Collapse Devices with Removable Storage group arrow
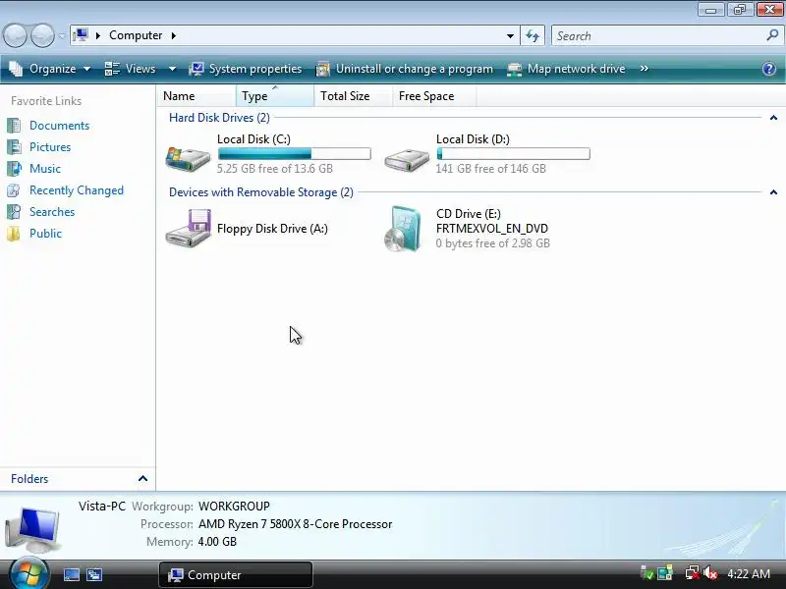Viewport: 786px width, 589px height. point(773,192)
